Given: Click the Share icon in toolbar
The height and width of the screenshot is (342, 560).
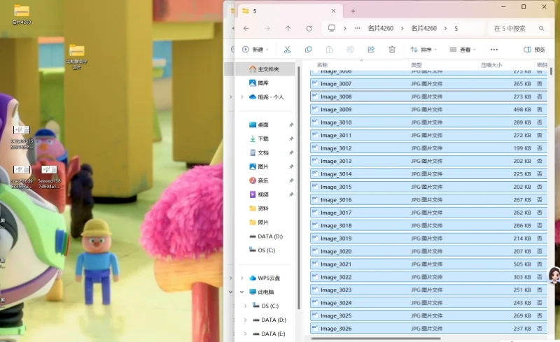Looking at the screenshot, I should click(371, 50).
